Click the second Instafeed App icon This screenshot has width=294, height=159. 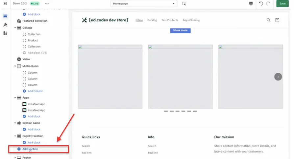click(24, 110)
